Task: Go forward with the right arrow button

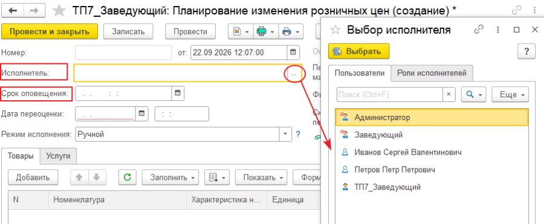Action: pyautogui.click(x=34, y=11)
